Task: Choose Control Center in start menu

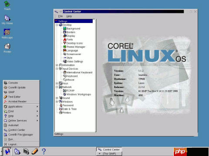Action: (x=21, y=130)
